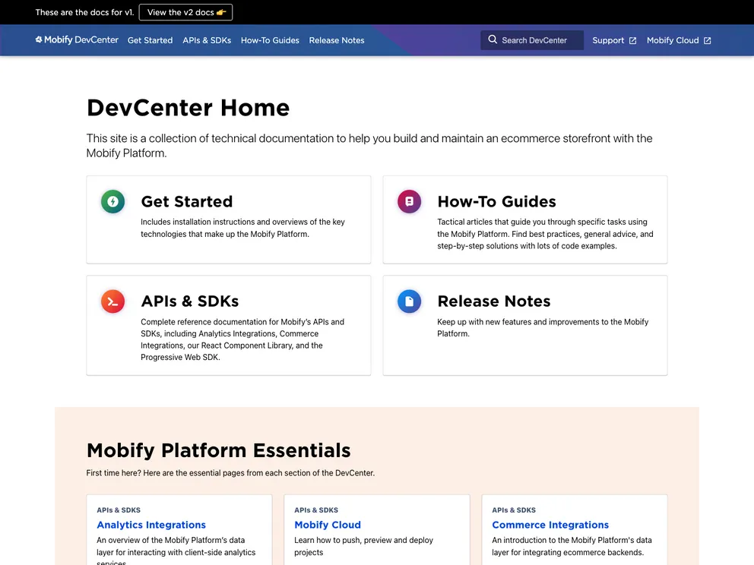754x565 pixels.
Task: Click the external-link icon next to Support
Action: (632, 39)
